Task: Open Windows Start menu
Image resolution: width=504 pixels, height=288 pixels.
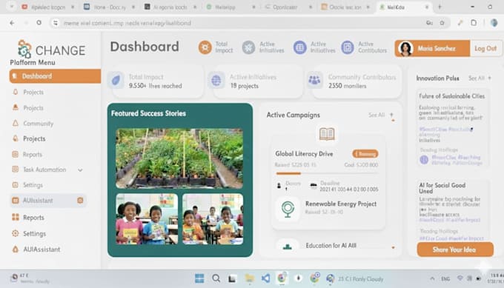Action: click(199, 278)
